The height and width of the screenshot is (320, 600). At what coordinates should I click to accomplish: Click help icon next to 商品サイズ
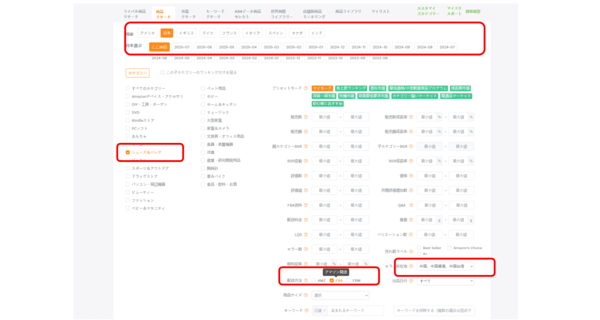(x=306, y=295)
